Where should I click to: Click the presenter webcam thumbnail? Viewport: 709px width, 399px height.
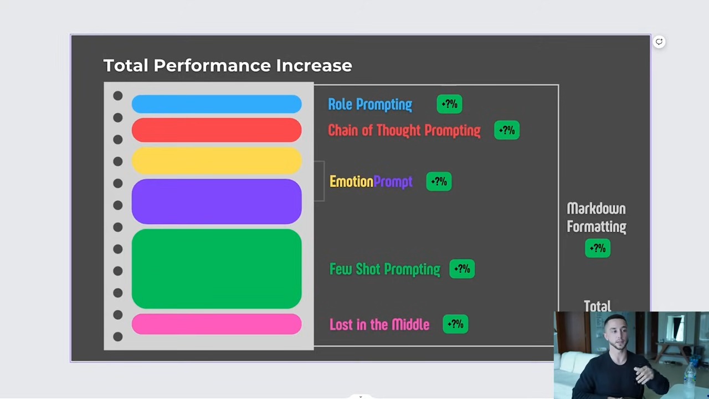pos(631,355)
